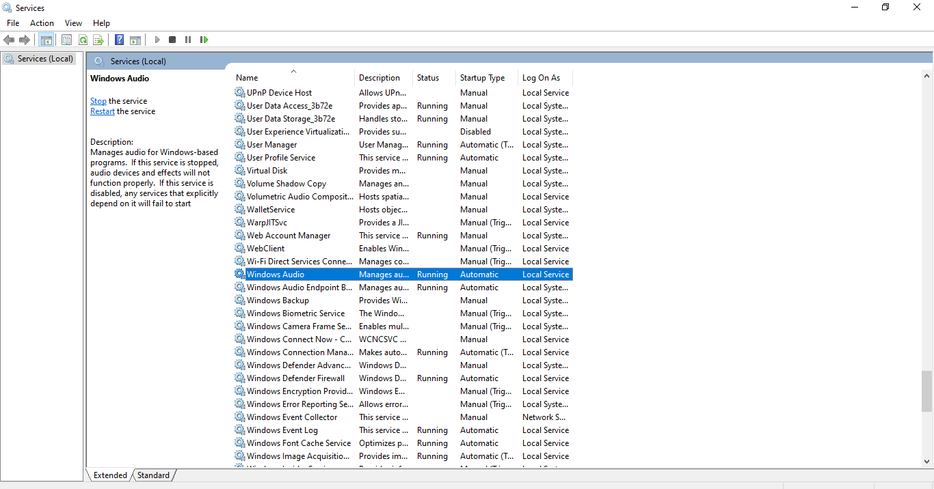
Task: Select Windows Defender Advanced Threat service
Action: [403, 365]
